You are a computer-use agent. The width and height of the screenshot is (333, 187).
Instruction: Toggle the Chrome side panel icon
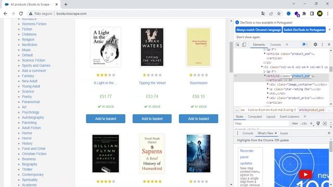coord(312,14)
